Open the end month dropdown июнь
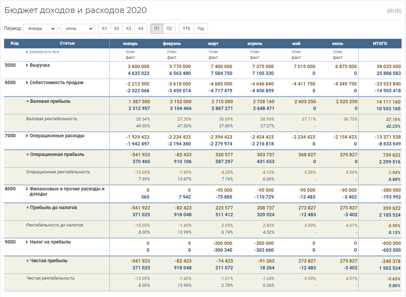The height and width of the screenshot is (297, 406). pyautogui.click(x=78, y=29)
